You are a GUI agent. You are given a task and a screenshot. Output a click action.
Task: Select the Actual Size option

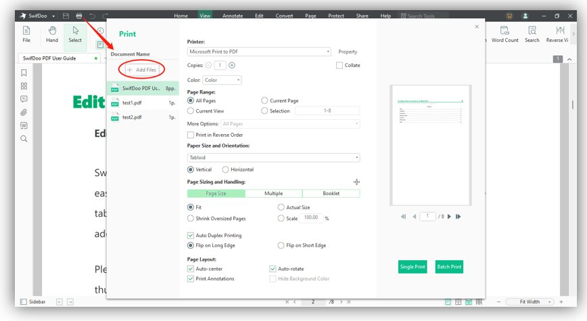pos(281,207)
